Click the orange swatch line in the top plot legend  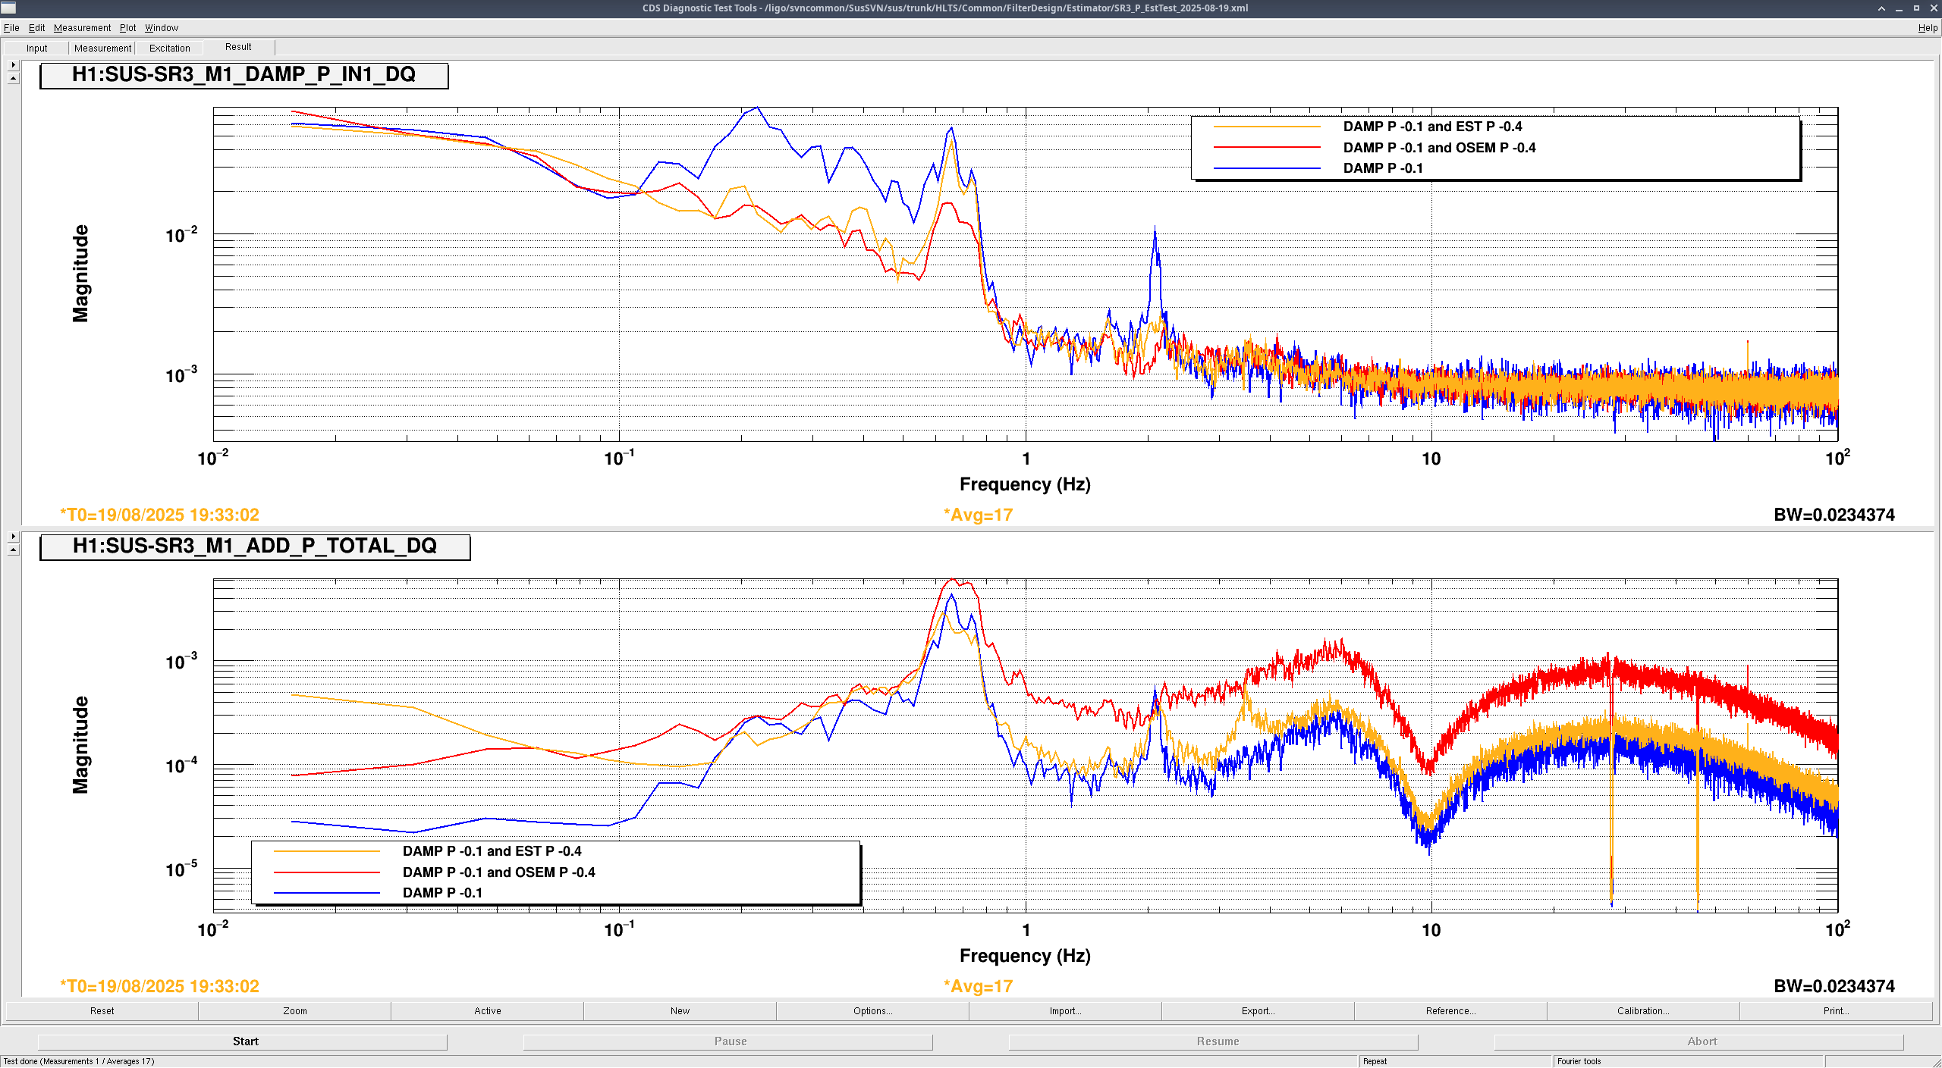pyautogui.click(x=1267, y=127)
